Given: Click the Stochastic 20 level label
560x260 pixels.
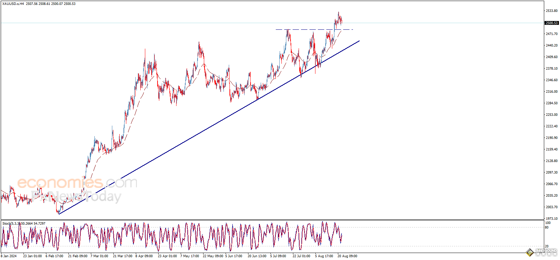Looking at the screenshot, I should pyautogui.click(x=547, y=246).
